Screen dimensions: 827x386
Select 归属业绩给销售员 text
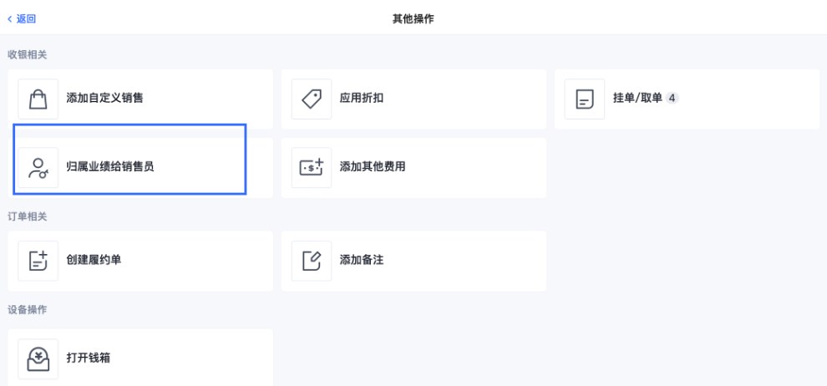(110, 167)
